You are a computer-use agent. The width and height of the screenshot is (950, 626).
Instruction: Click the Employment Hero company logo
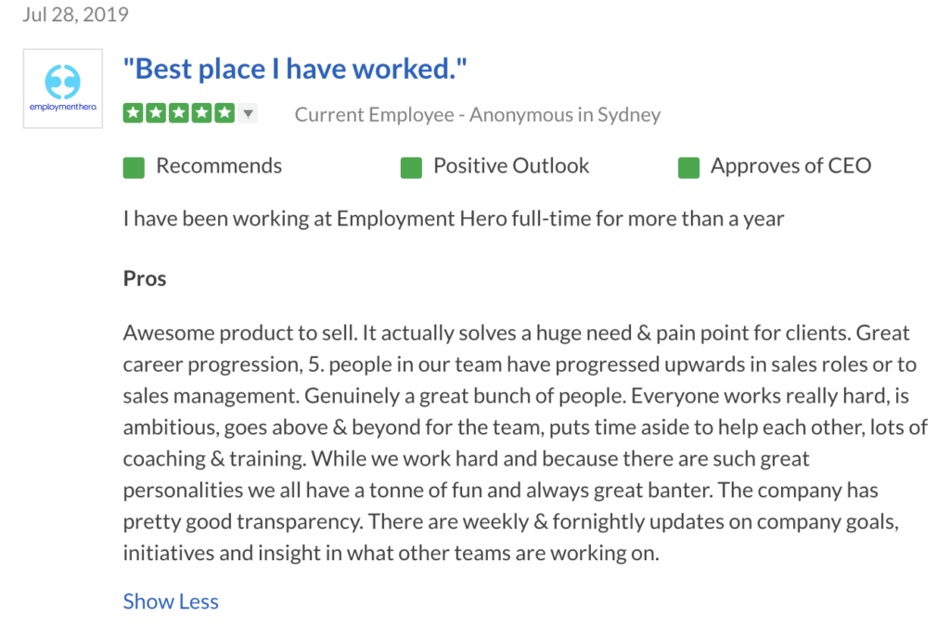[63, 88]
